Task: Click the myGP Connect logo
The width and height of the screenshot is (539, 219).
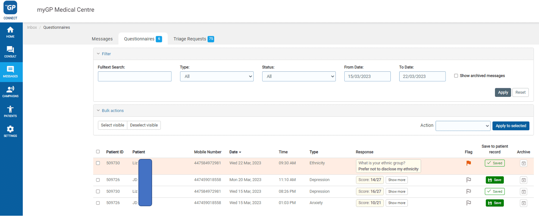Action: click(x=10, y=10)
